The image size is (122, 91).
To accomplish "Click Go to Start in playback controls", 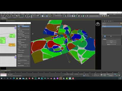I will coord(93,74).
